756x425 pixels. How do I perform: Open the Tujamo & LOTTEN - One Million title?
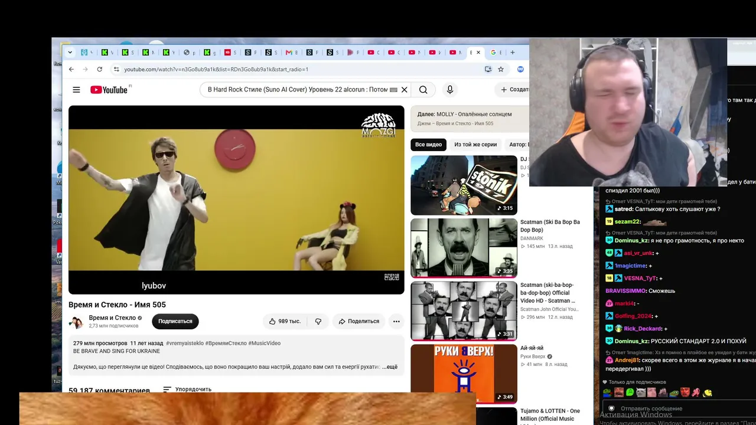click(x=550, y=414)
